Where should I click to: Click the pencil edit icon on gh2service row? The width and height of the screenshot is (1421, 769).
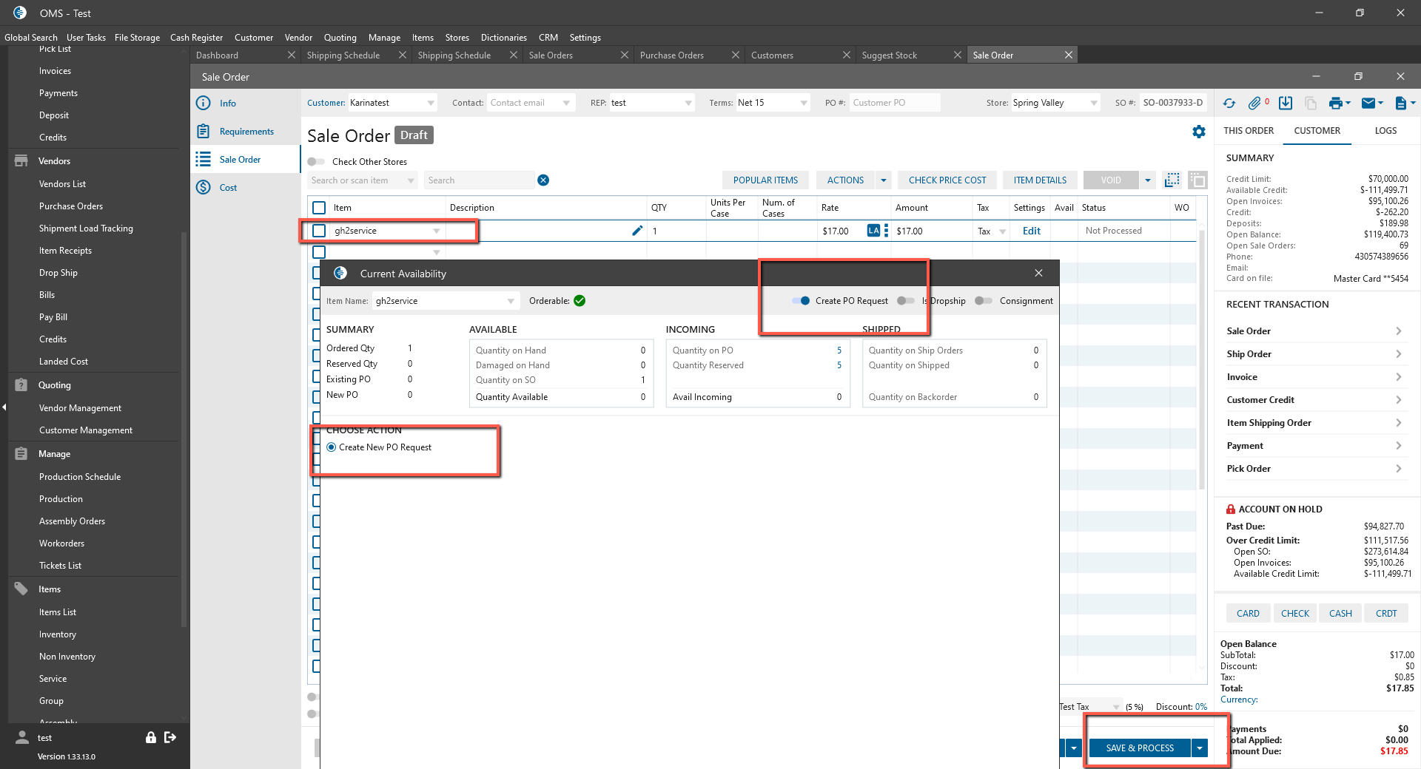(637, 231)
